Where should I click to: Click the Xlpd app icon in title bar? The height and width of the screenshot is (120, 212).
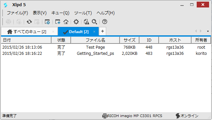[6, 5]
